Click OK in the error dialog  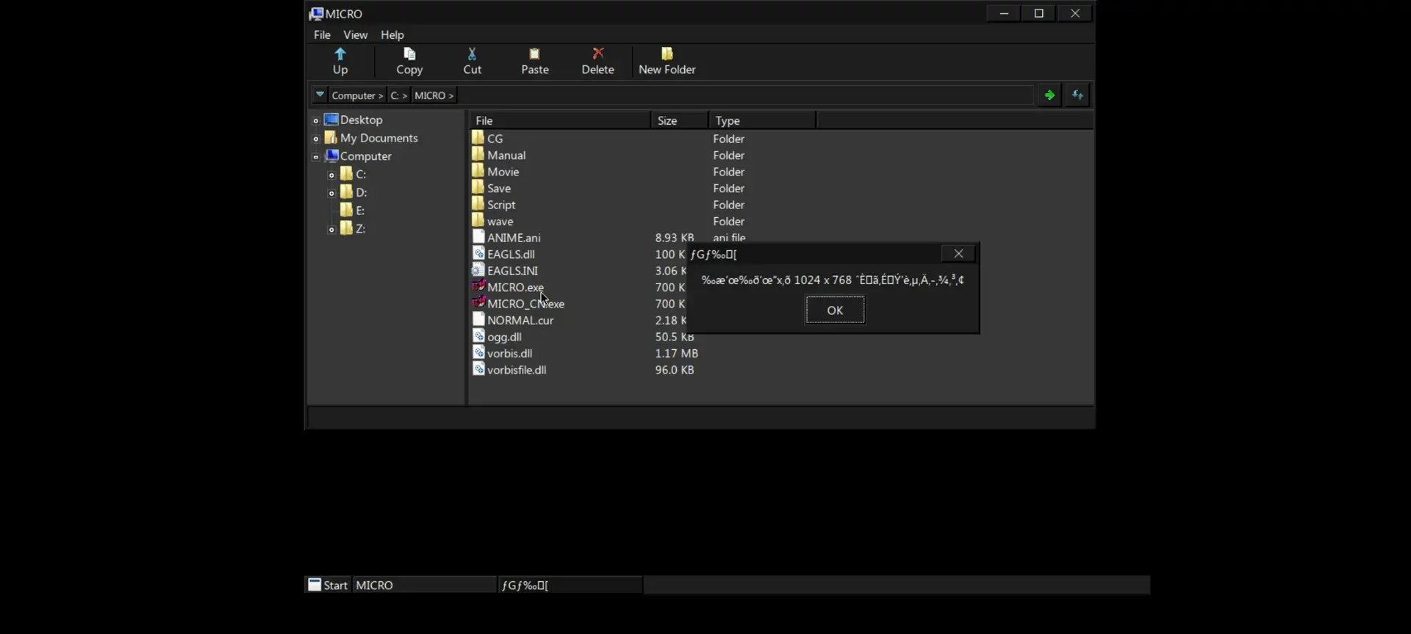[835, 310]
